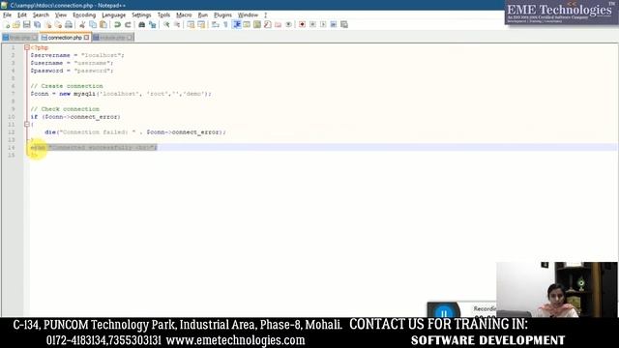Image resolution: width=619 pixels, height=348 pixels.
Task: Toggle synchronized vertical scrolling
Action: 191,24
